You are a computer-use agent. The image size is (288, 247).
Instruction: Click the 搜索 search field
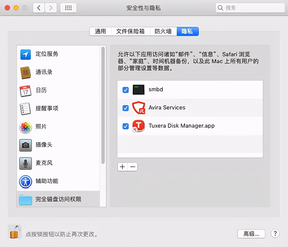[250, 8]
